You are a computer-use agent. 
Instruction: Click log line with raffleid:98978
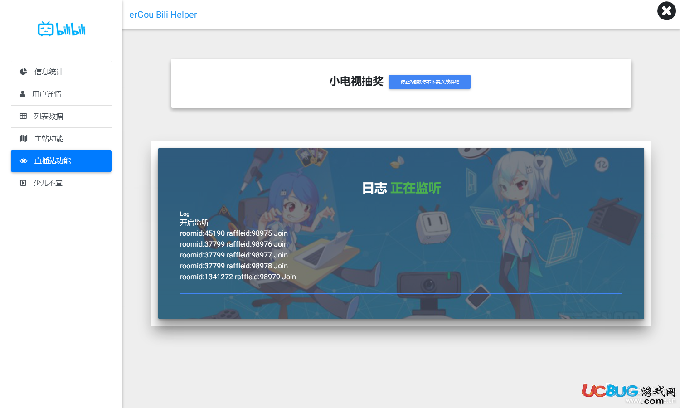[234, 266]
